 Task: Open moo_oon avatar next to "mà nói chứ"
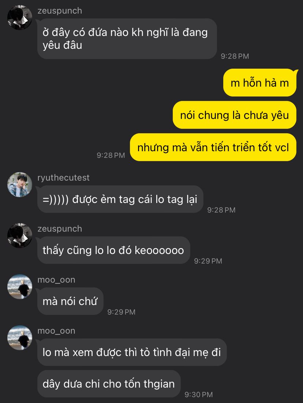pyautogui.click(x=20, y=287)
